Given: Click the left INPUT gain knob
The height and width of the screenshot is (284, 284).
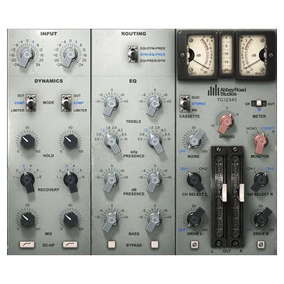Looking at the screenshot, I should [27, 55].
